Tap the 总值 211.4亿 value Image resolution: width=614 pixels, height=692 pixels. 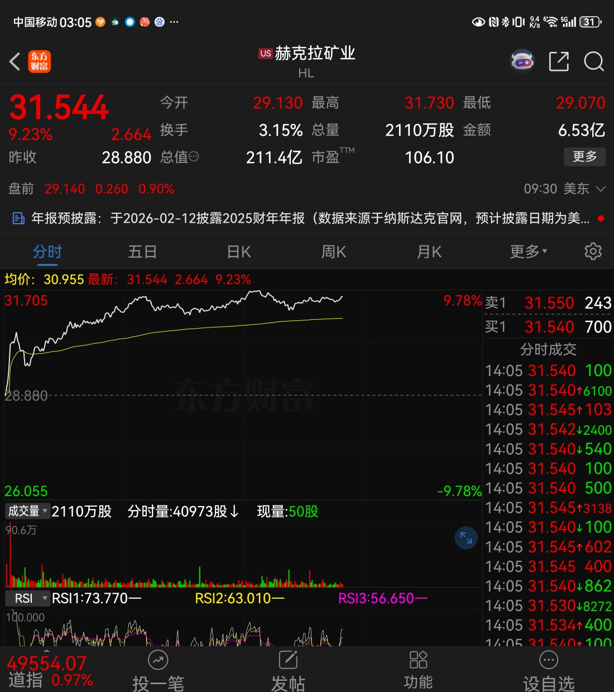[x=274, y=157]
